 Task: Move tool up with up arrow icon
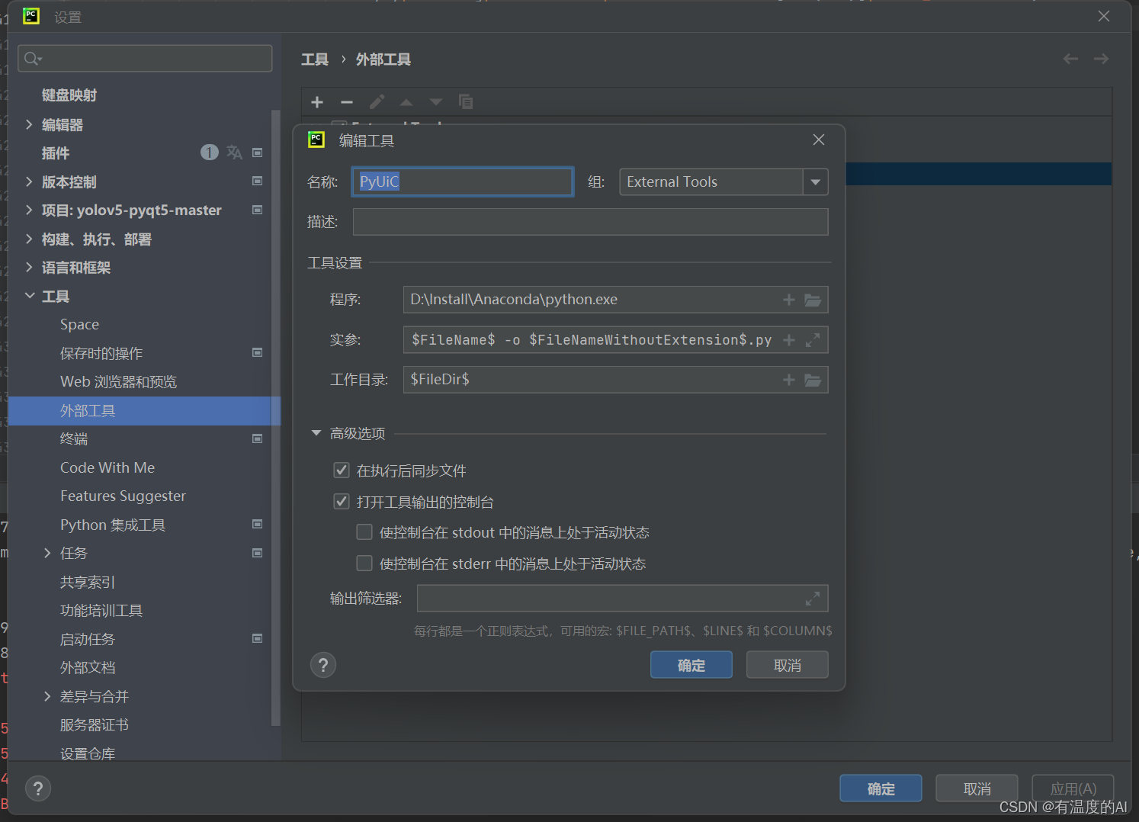tap(406, 102)
